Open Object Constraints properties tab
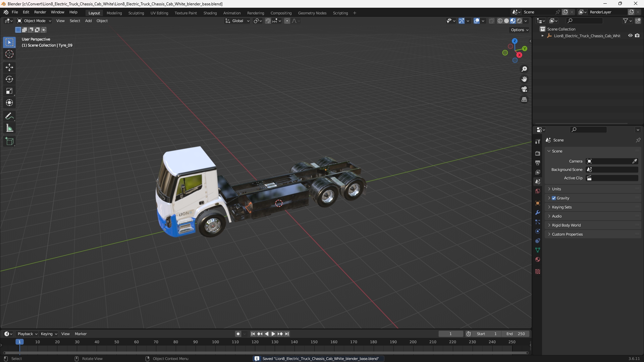 538,241
